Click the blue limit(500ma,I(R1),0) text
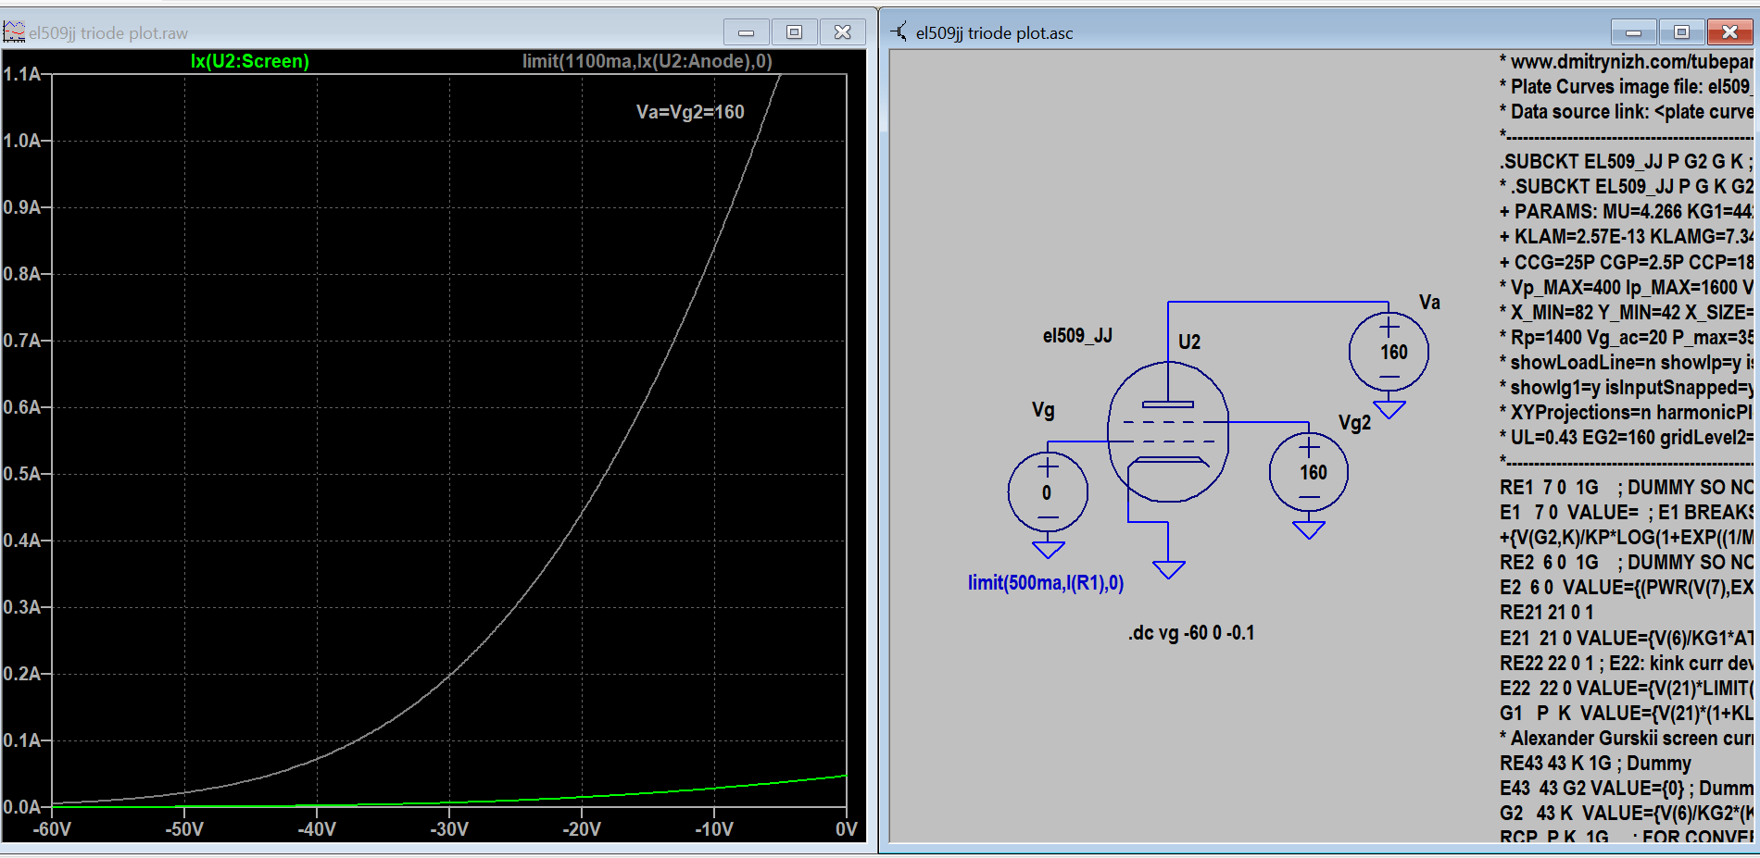Screen dimensions: 1760x858 point(1046,583)
